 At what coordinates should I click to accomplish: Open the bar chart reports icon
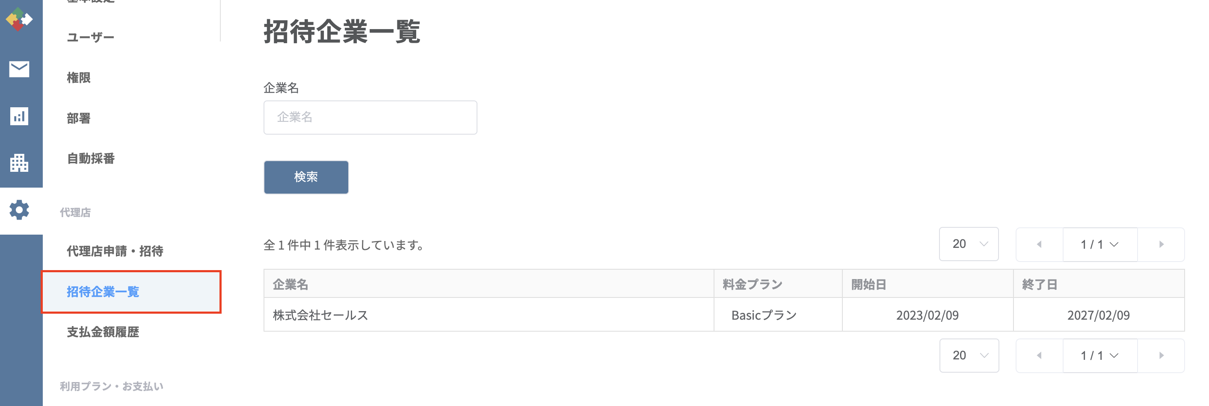[19, 116]
